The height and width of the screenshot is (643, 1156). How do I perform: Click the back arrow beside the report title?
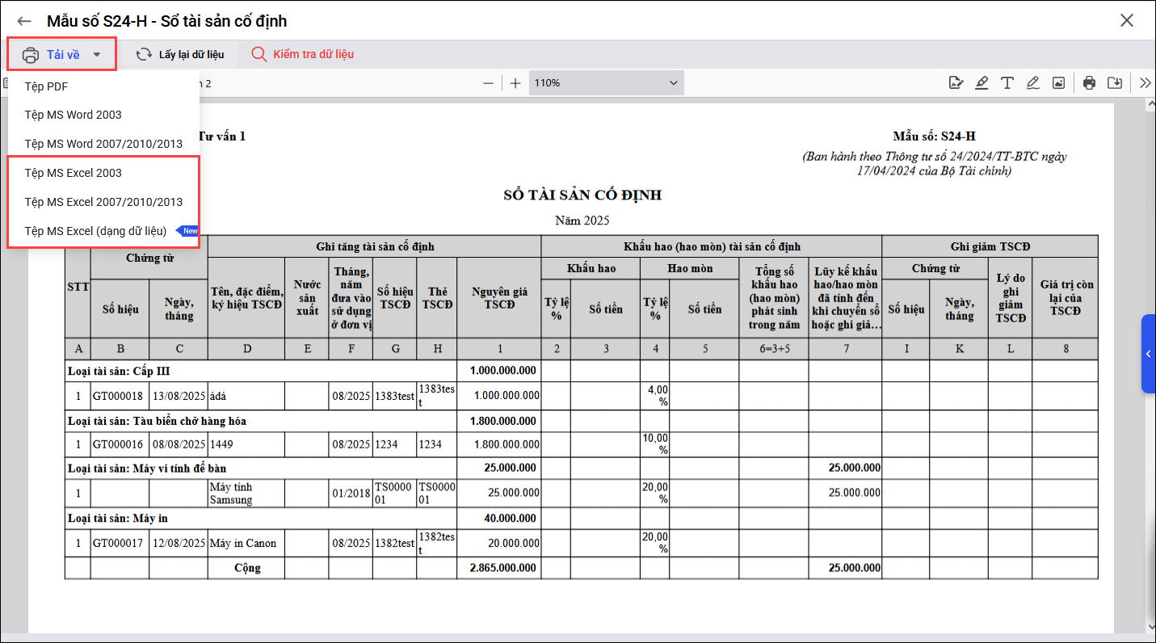(24, 21)
